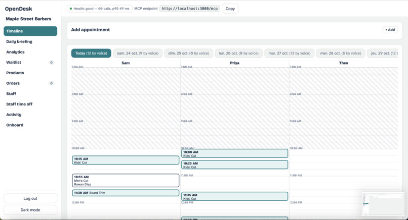The image size is (408, 220).
Task: Open Rowan Diaz 10:55 AM Men's Cut
Action: 126,180
